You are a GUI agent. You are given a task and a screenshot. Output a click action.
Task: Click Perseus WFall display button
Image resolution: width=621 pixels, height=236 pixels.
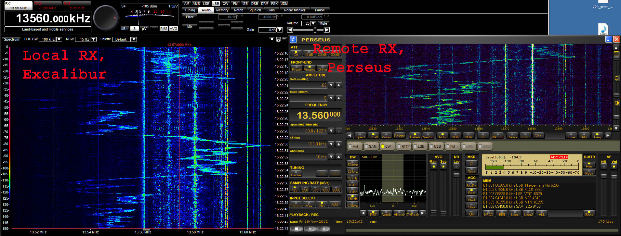[374, 136]
